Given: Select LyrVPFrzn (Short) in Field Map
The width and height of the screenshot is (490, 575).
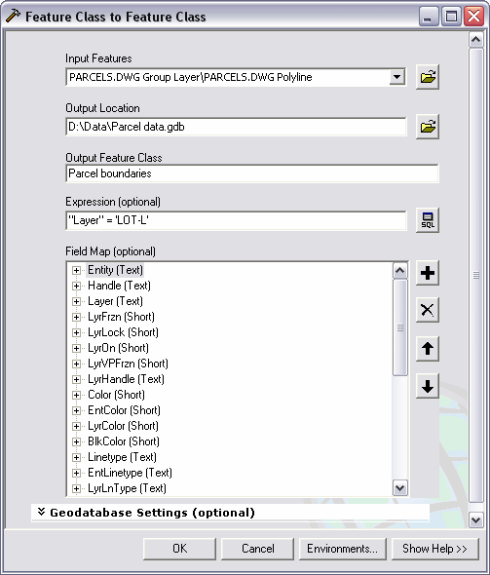Looking at the screenshot, I should (128, 364).
